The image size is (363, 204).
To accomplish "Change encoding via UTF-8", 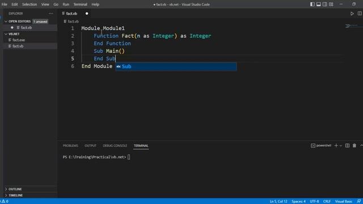I will coord(314,202).
